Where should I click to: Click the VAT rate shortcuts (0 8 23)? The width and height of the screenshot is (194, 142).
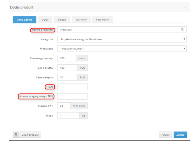pos(80,106)
